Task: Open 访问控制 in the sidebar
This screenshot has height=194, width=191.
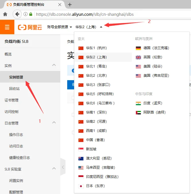Action: [x=11, y=112]
